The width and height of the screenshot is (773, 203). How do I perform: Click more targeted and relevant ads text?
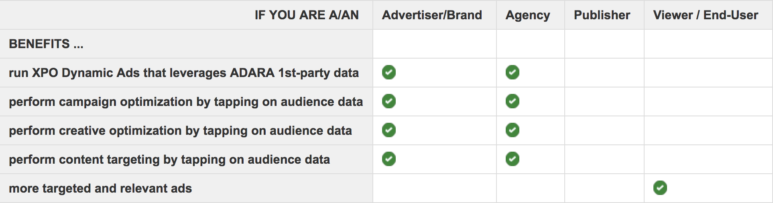tap(100, 189)
